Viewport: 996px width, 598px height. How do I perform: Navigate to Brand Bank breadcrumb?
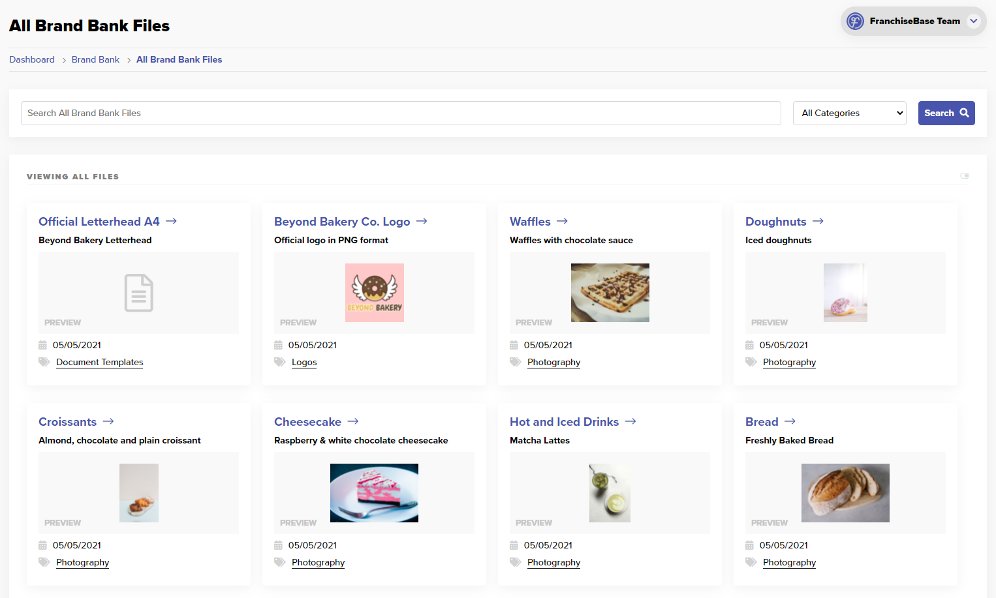95,59
